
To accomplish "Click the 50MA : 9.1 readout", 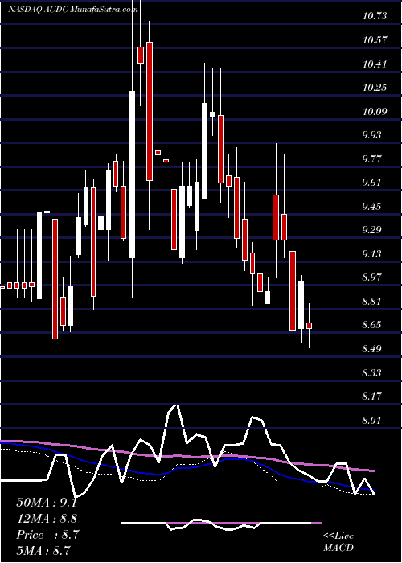I will tap(47, 503).
